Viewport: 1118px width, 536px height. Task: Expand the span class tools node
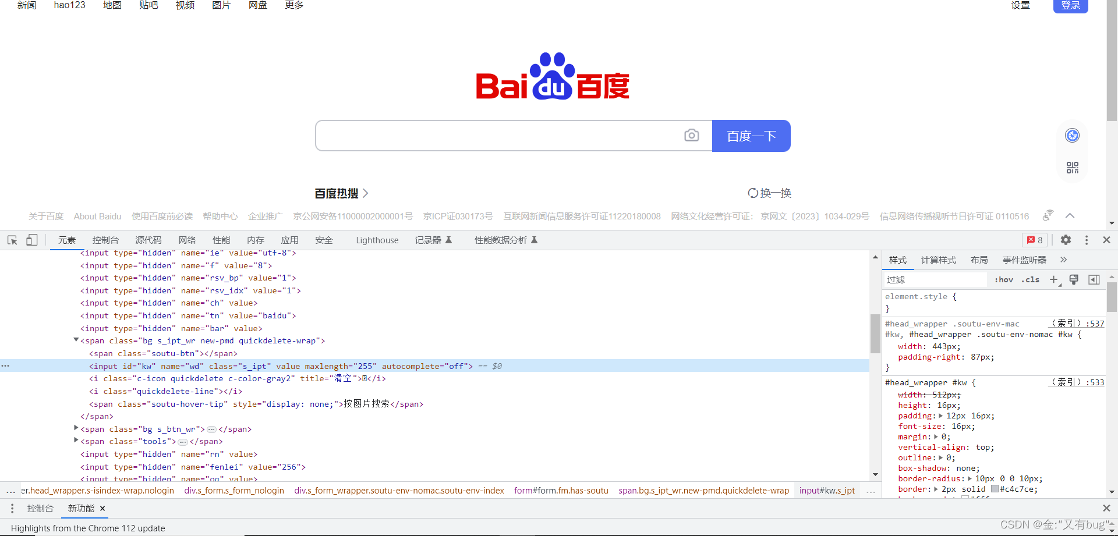click(x=76, y=441)
